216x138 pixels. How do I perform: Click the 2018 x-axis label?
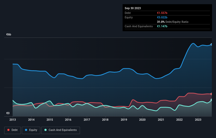click(105, 120)
